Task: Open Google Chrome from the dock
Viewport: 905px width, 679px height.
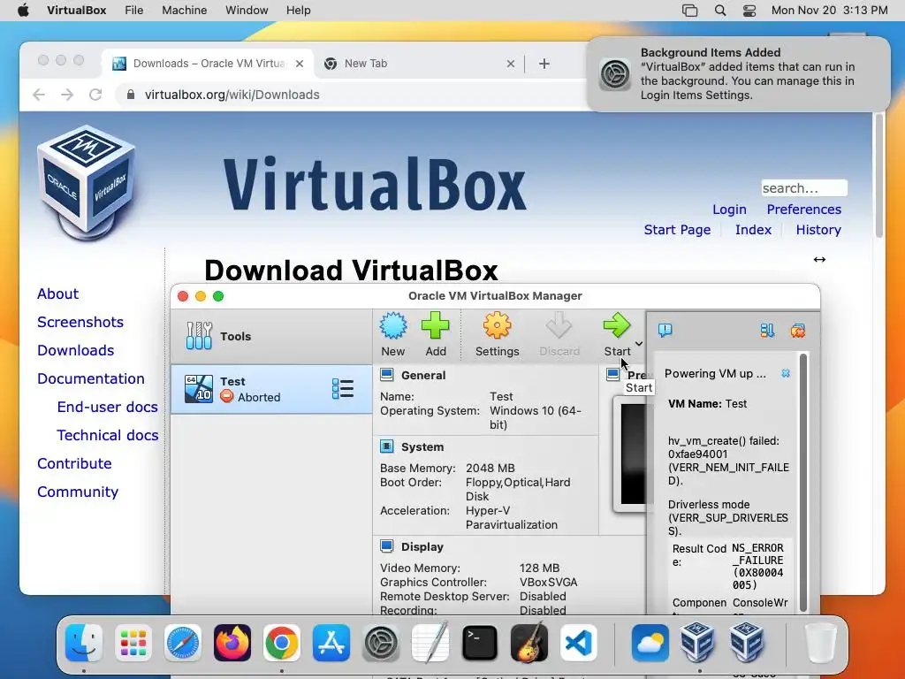Action: (x=282, y=643)
